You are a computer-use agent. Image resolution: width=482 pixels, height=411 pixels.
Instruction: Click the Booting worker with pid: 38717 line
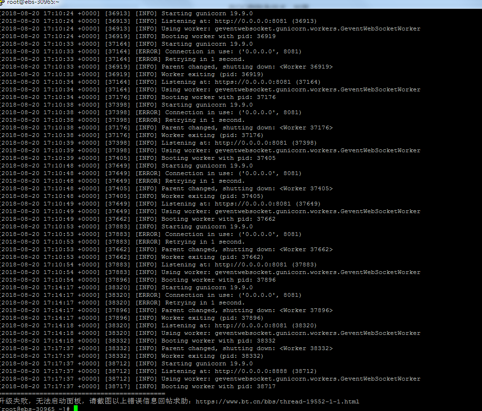(138, 386)
